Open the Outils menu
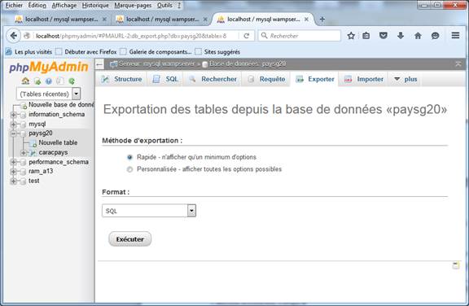 [164, 6]
